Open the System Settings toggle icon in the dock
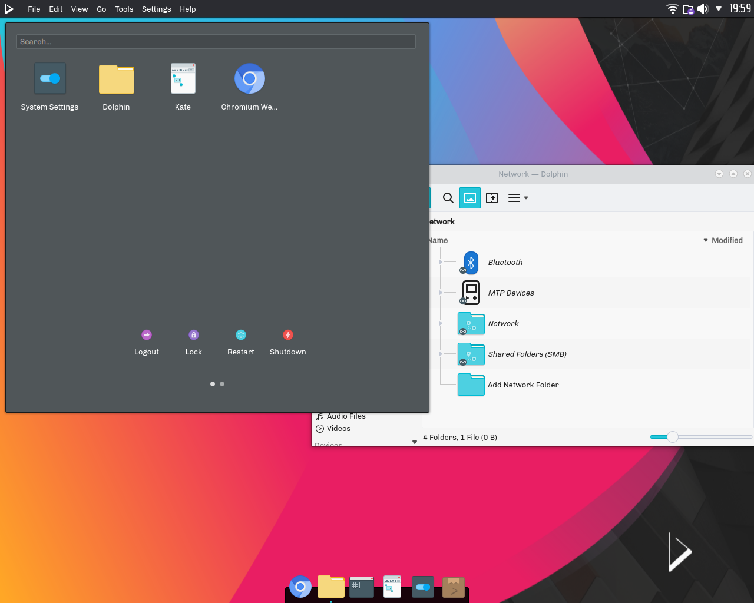The image size is (754, 603). (423, 587)
